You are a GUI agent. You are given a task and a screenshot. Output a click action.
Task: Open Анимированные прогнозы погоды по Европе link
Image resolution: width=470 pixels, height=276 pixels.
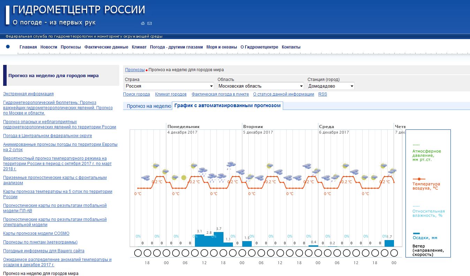[x=60, y=147]
